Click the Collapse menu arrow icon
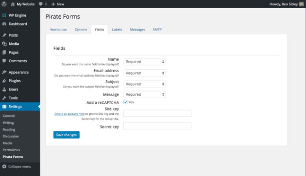306x176 pixels. tap(4, 166)
